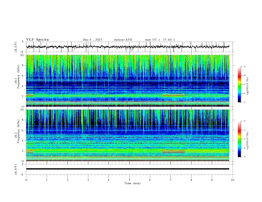262x202 pixels.
Task: Select the date text "Dec.6 , 2023"
Action: click(x=92, y=40)
